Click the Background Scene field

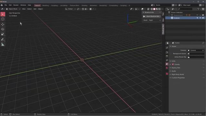tap(196, 54)
